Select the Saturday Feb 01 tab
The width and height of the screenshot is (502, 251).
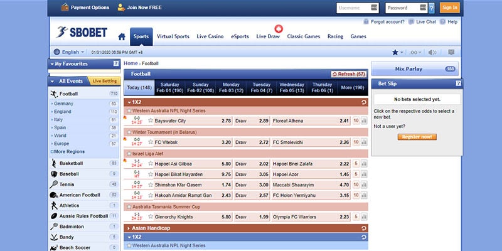click(x=169, y=87)
